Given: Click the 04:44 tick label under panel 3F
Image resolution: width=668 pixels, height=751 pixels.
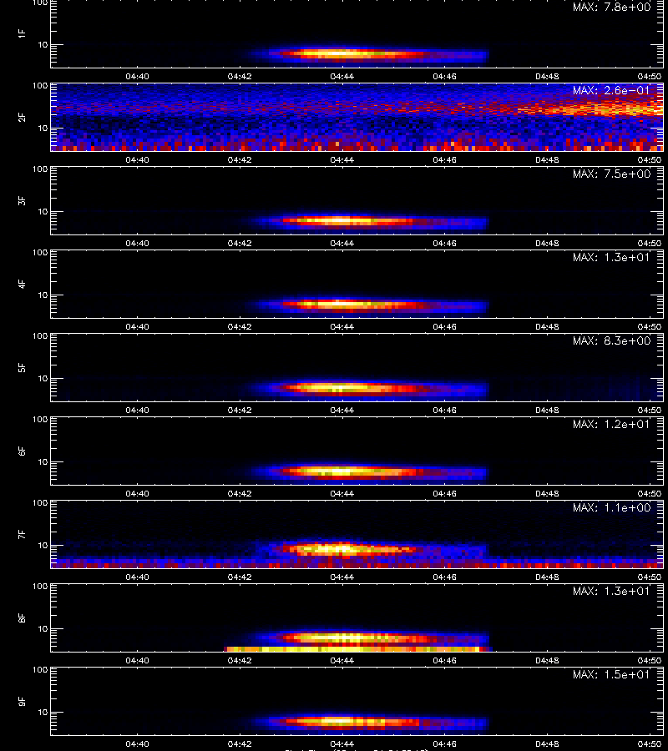Looking at the screenshot, I should [x=342, y=243].
